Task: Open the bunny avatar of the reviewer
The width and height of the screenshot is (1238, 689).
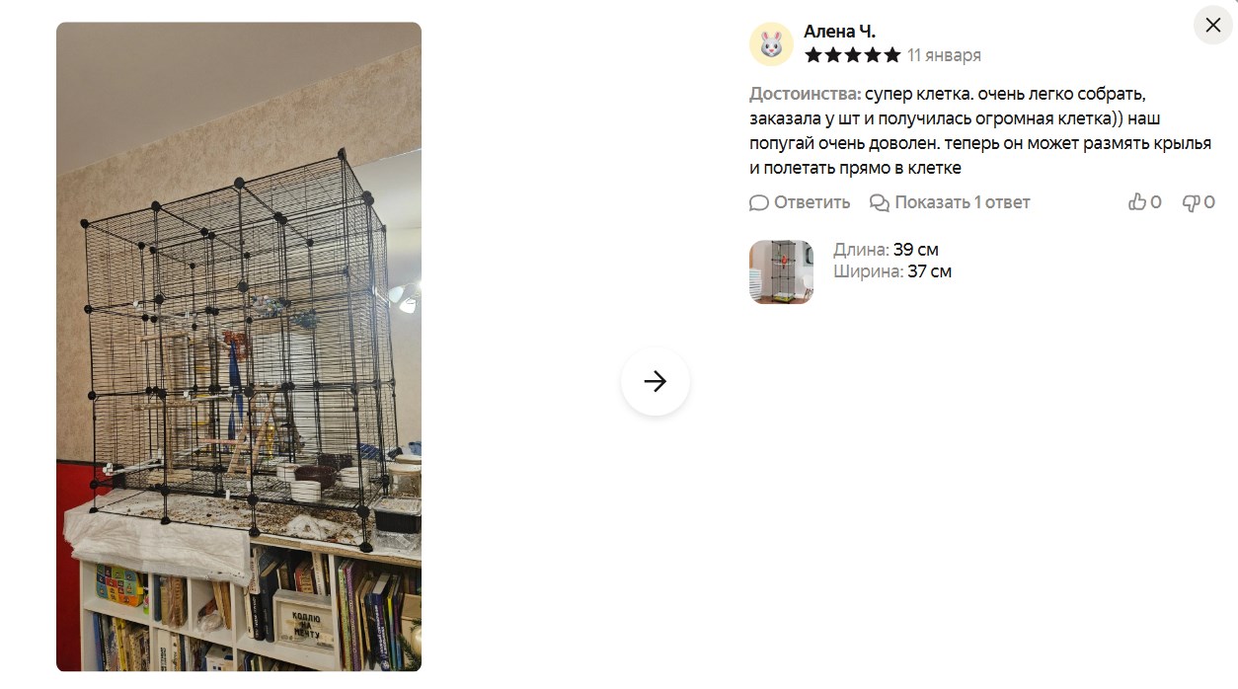Action: coord(771,44)
